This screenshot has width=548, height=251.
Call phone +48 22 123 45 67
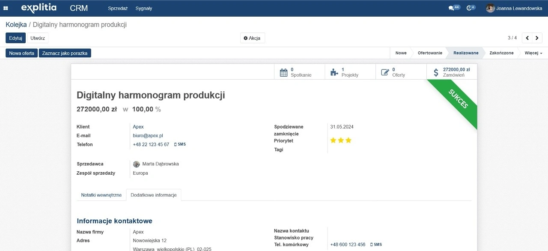[x=151, y=145]
